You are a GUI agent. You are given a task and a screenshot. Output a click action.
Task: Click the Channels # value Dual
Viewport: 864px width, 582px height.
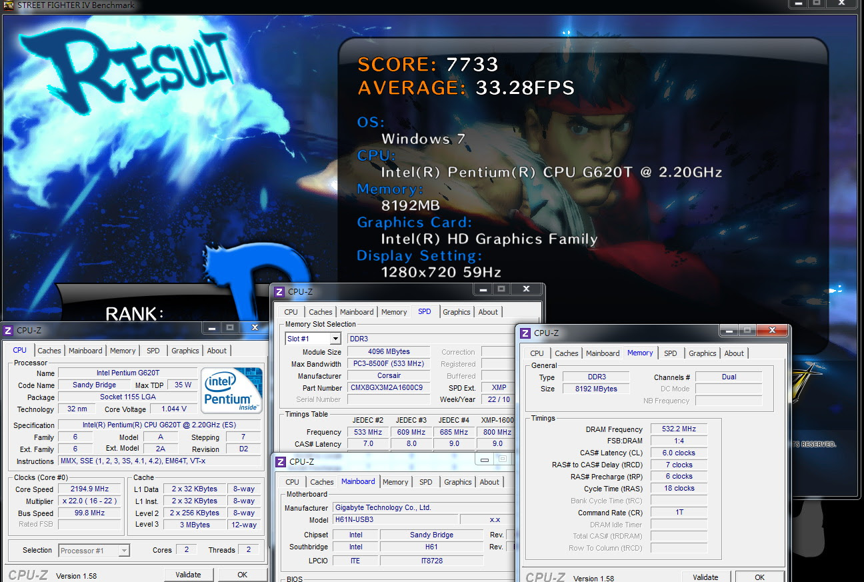[729, 377]
